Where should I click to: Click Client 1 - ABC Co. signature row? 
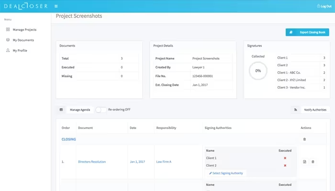click(301, 73)
